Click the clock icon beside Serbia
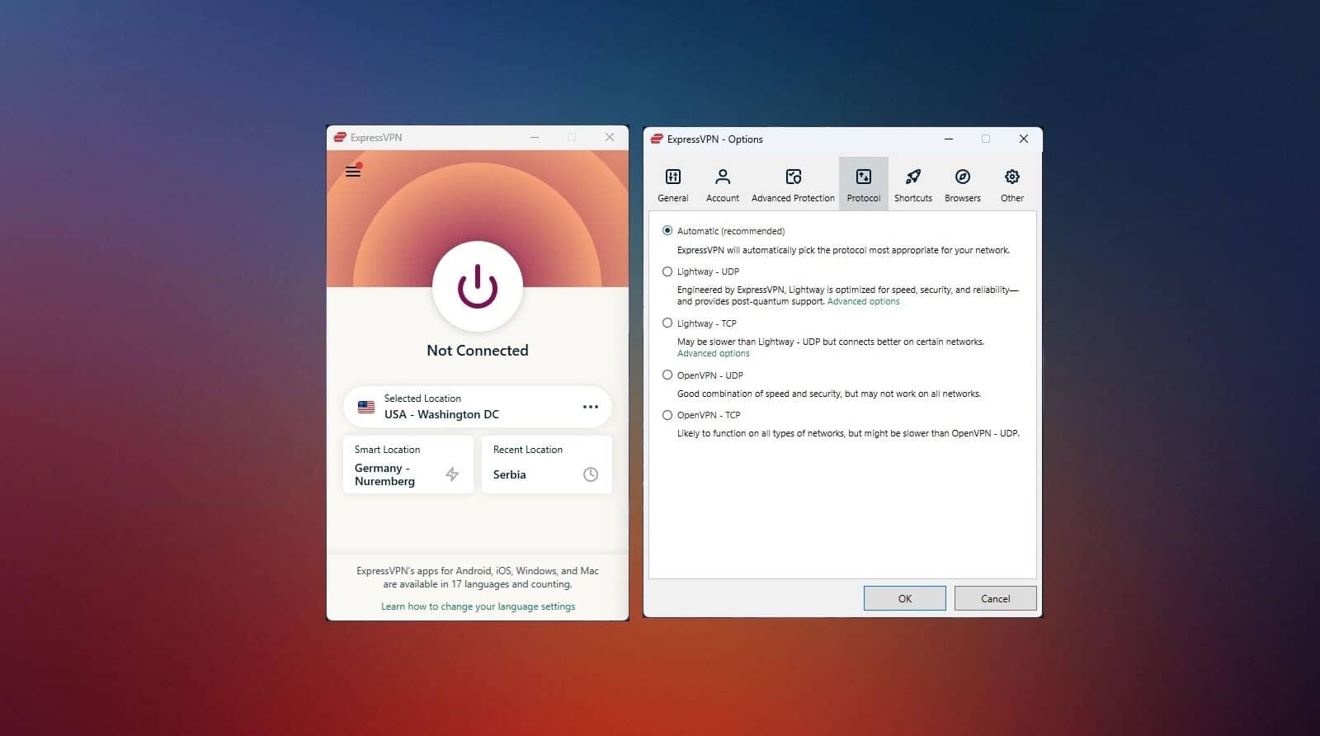 [591, 474]
